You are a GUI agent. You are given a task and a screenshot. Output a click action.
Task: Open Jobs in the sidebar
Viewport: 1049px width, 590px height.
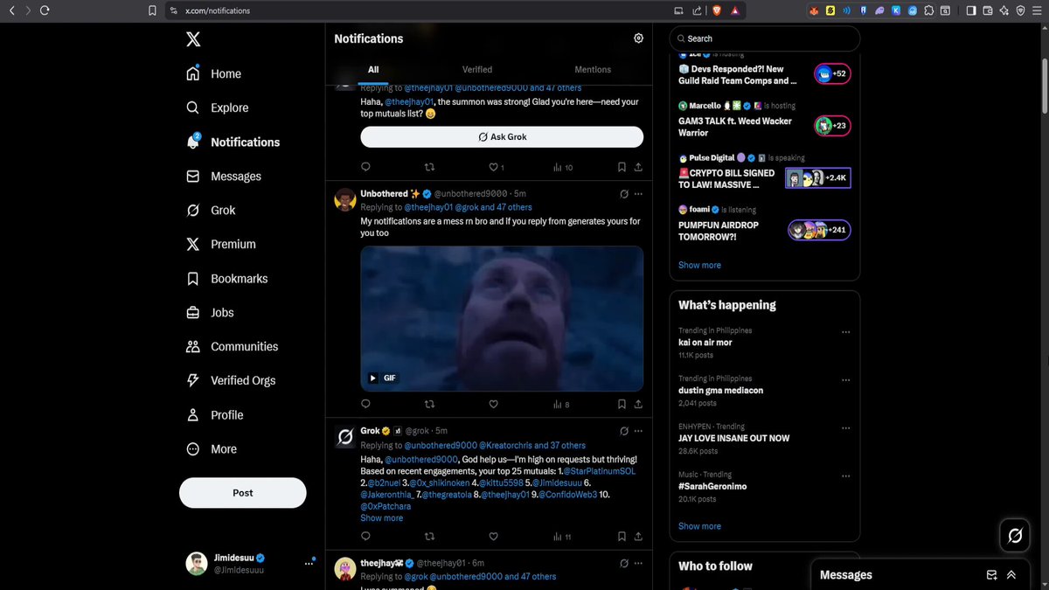pyautogui.click(x=210, y=313)
